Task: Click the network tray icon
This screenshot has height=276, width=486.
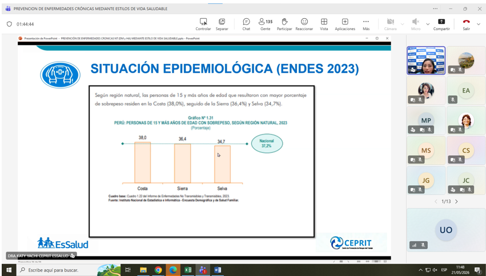Action: [x=428, y=270]
